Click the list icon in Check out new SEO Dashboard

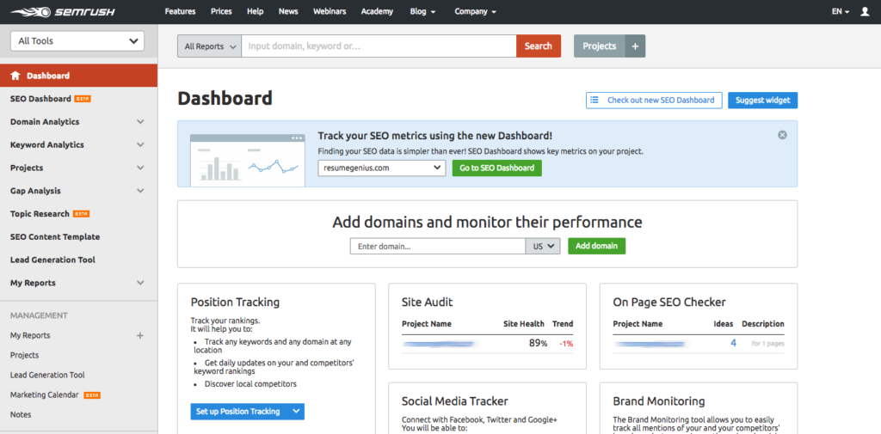tap(594, 100)
